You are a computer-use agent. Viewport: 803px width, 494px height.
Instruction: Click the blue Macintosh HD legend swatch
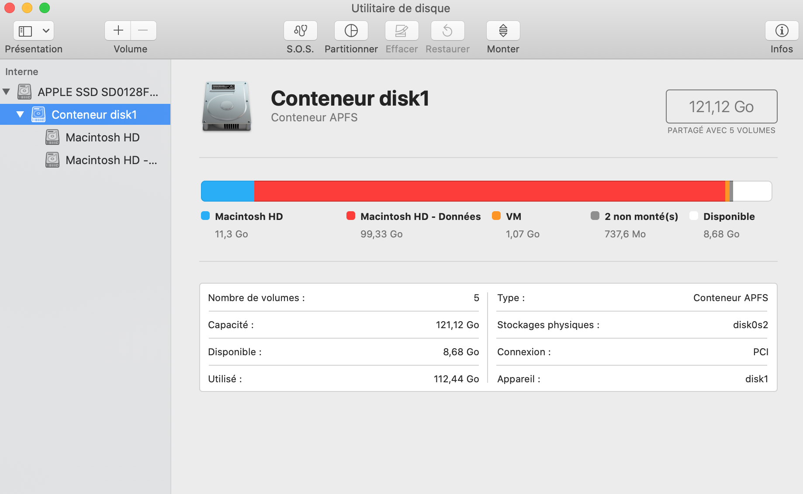pyautogui.click(x=205, y=216)
